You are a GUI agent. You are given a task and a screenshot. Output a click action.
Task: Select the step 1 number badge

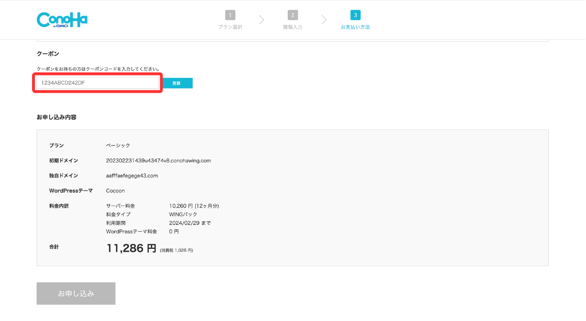pos(230,15)
